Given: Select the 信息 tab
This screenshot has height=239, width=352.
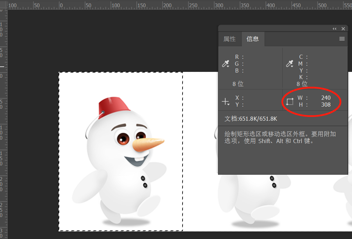Looking at the screenshot, I should pyautogui.click(x=252, y=39).
